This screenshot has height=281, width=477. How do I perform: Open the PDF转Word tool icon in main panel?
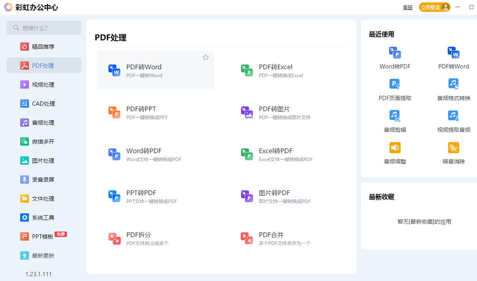[114, 70]
